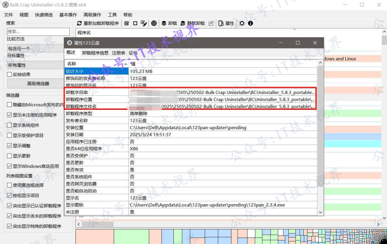Select the 估计大小 row
This screenshot has width=387, height=244.
(x=191, y=71)
